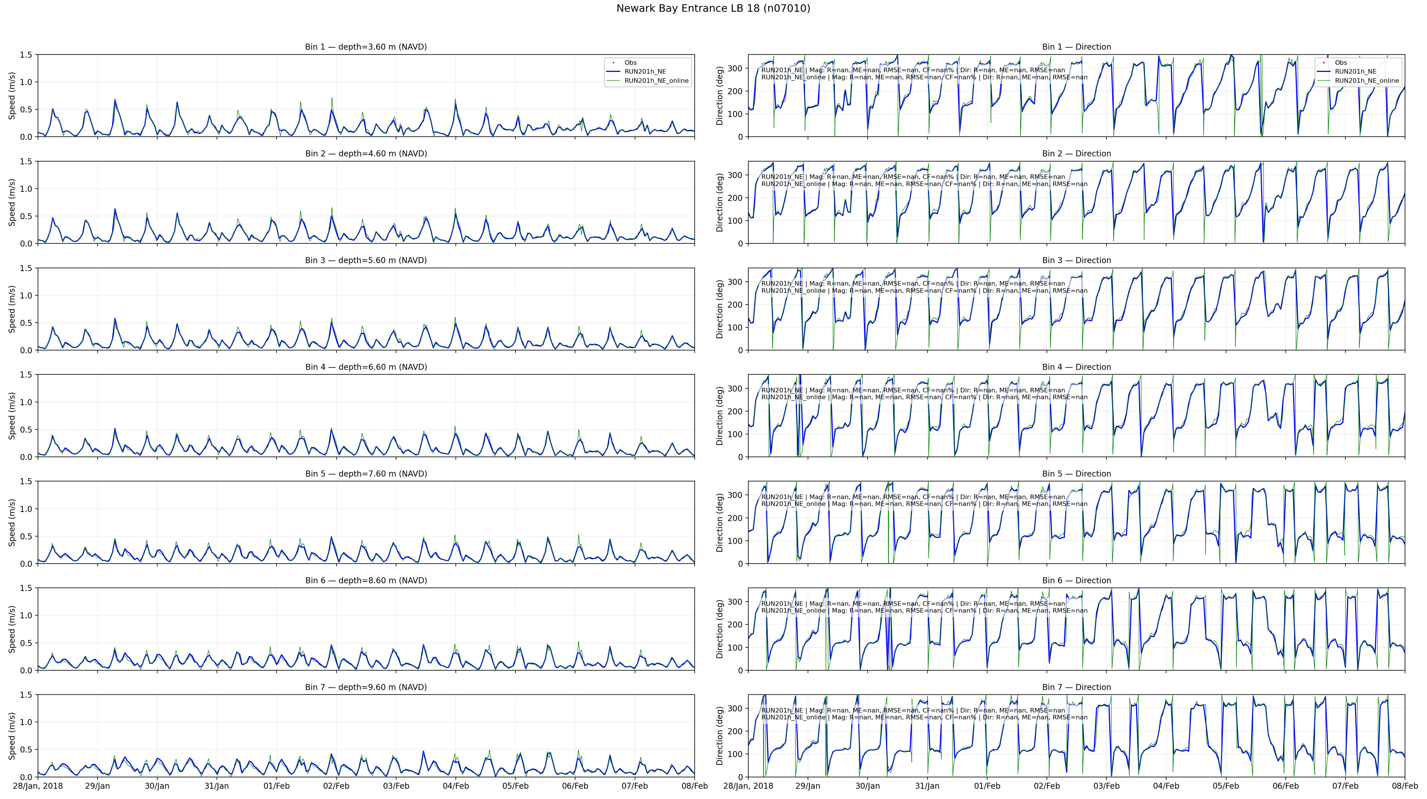Click "28/Jan, 2018" tick under the Bin 7 speed plot

(x=38, y=786)
